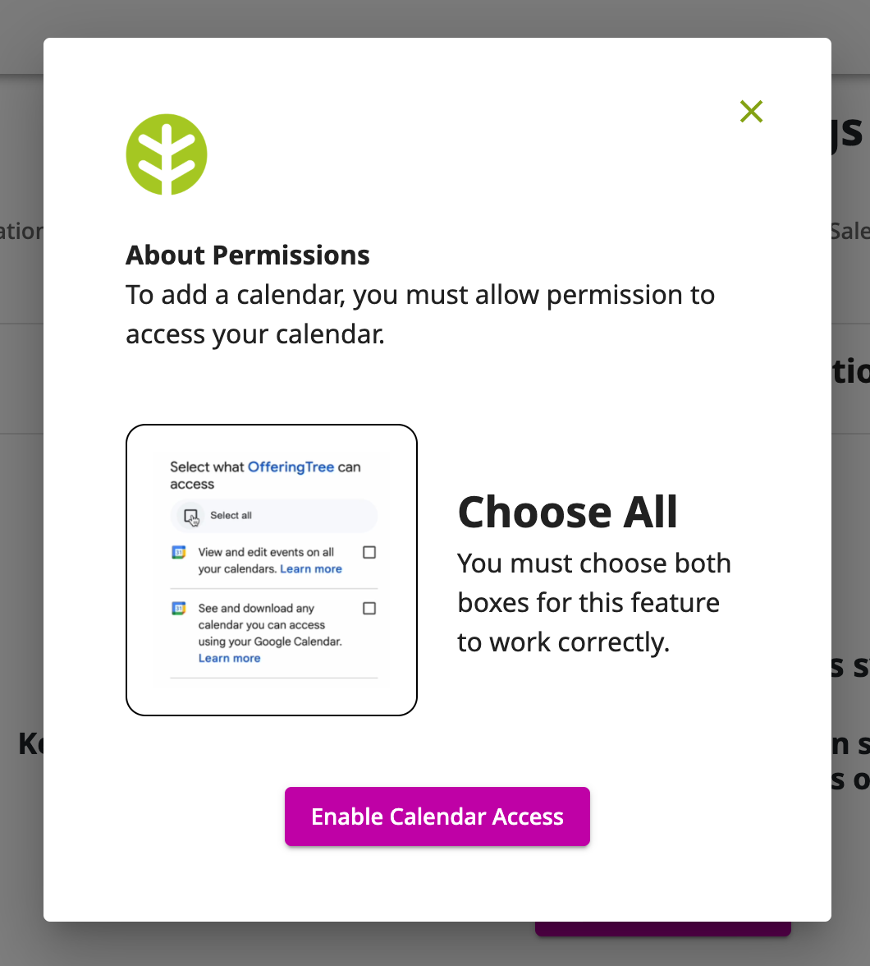Open 'Learn more' after 'your calendars'

(311, 568)
